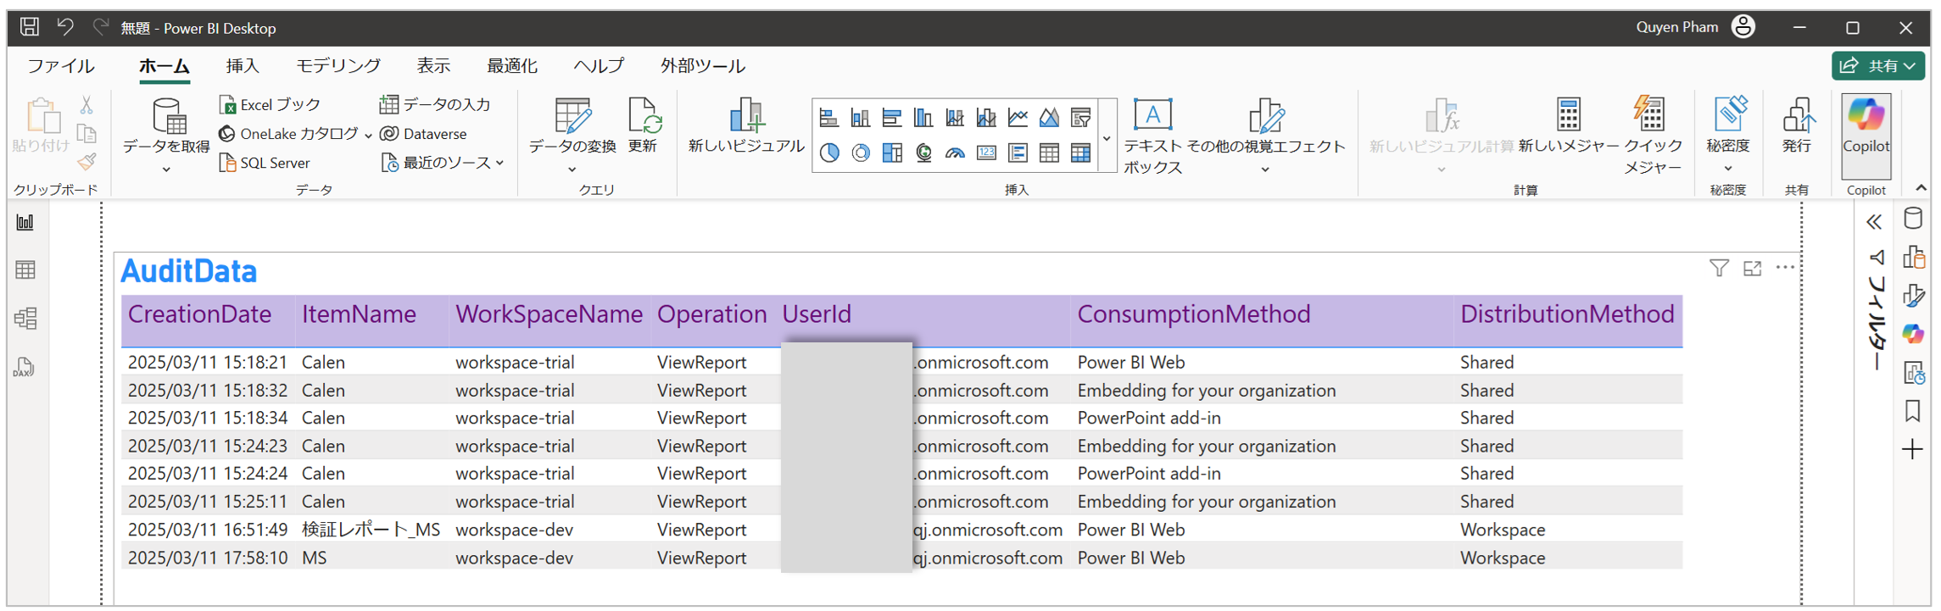The height and width of the screenshot is (611, 1941).
Task: Insert a multi-row card visual
Action: tap(1018, 153)
